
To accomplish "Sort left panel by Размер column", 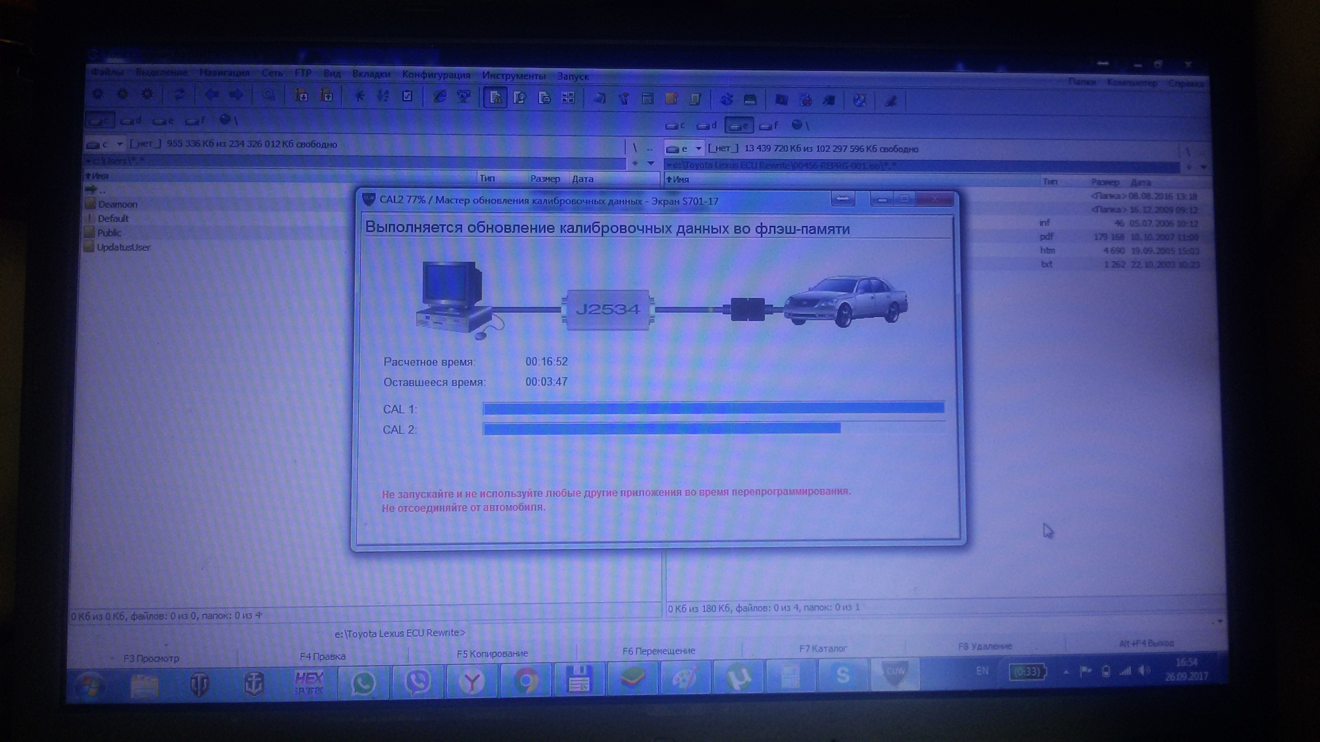I will (x=545, y=179).
